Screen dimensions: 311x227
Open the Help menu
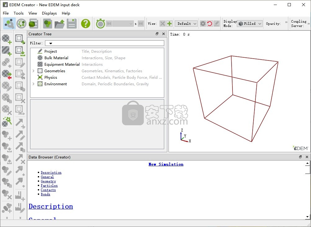tap(66, 13)
